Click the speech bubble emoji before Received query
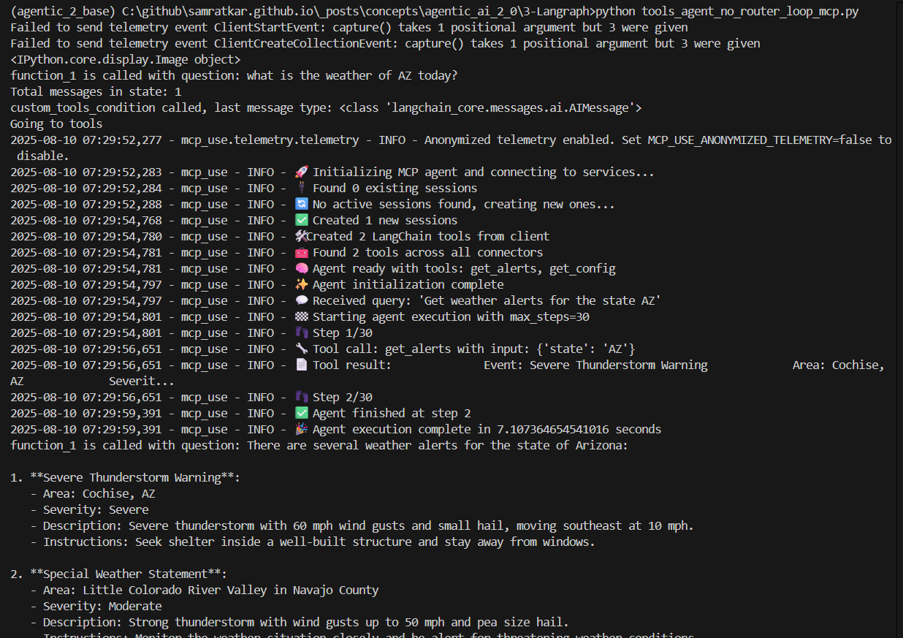Image resolution: width=903 pixels, height=638 pixels. [301, 301]
